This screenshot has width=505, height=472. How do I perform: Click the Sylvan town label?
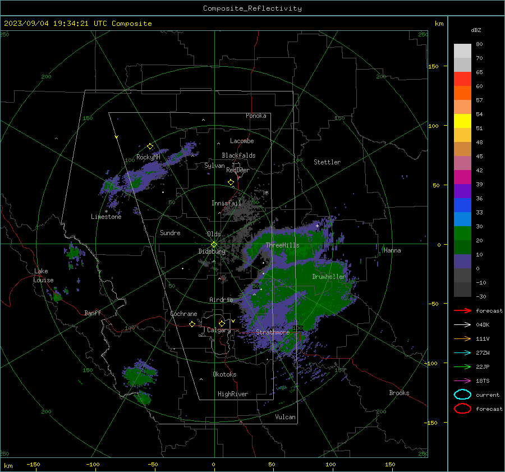click(214, 166)
